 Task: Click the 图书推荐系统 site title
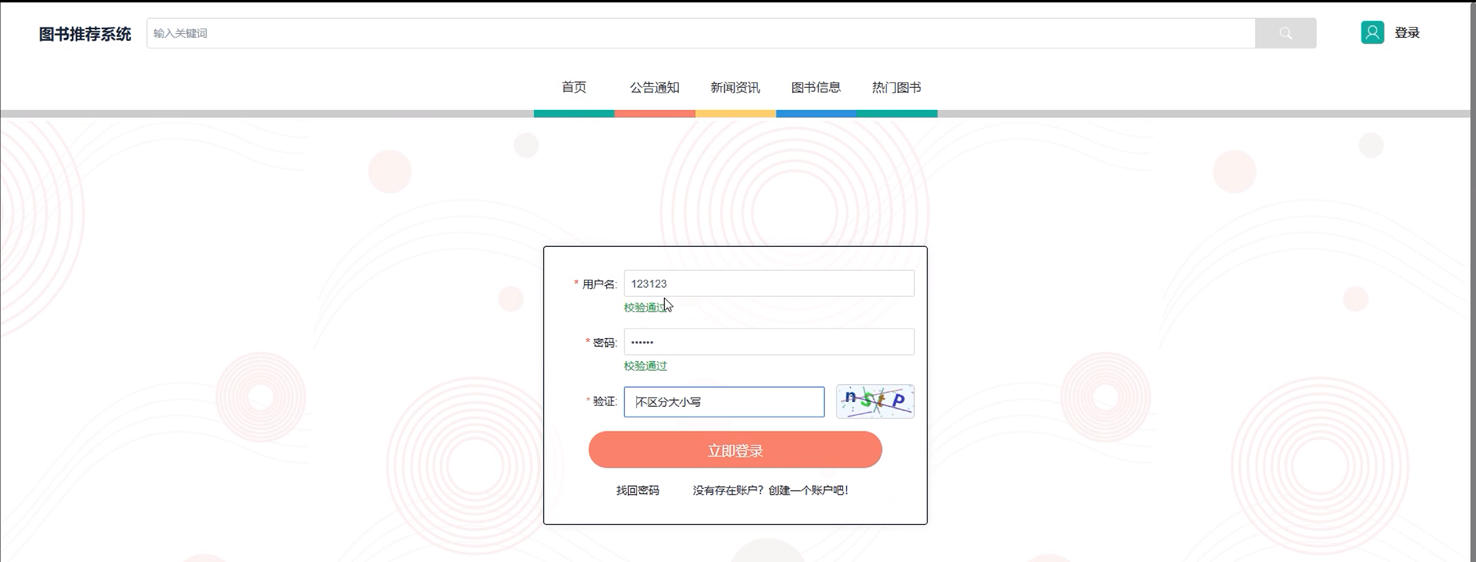pyautogui.click(x=85, y=34)
